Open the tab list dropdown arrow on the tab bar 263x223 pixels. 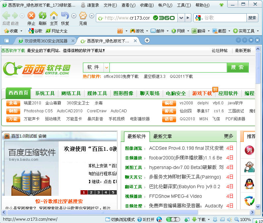click(x=251, y=40)
